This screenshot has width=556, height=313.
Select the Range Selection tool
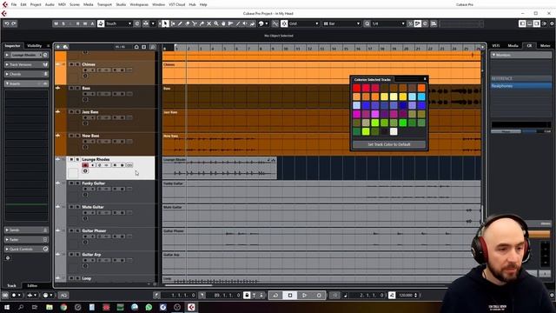point(173,23)
